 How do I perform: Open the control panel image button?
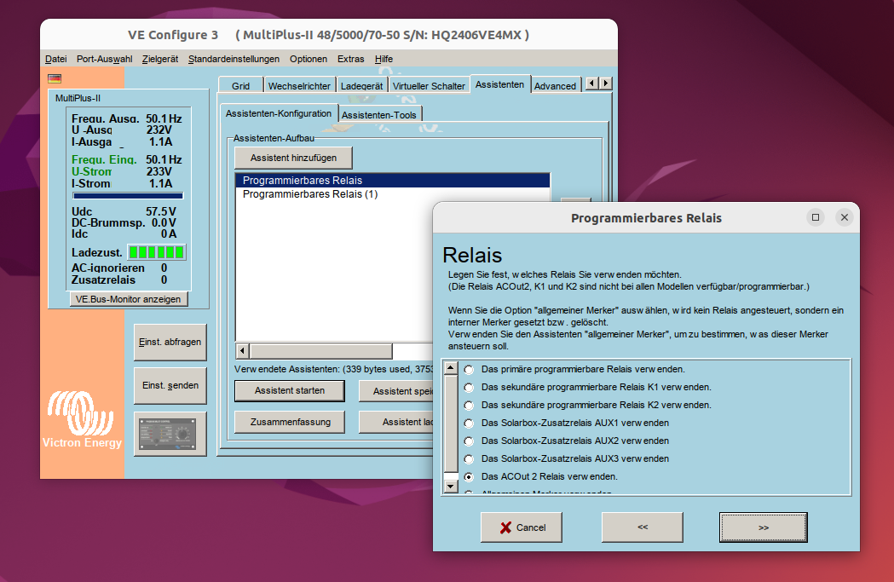click(x=170, y=434)
